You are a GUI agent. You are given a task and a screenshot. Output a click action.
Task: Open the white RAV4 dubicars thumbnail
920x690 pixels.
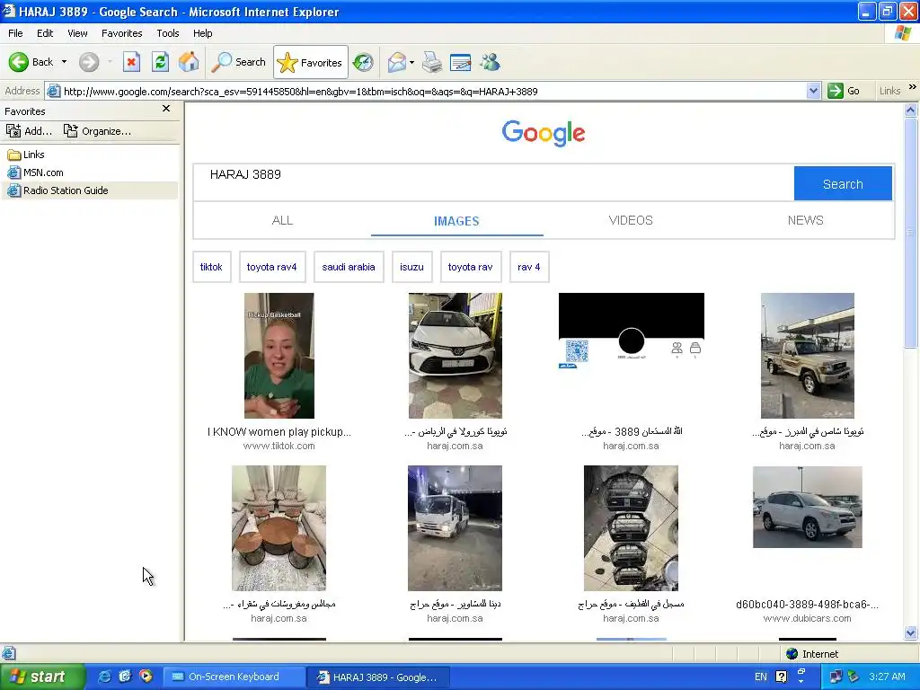tap(808, 507)
